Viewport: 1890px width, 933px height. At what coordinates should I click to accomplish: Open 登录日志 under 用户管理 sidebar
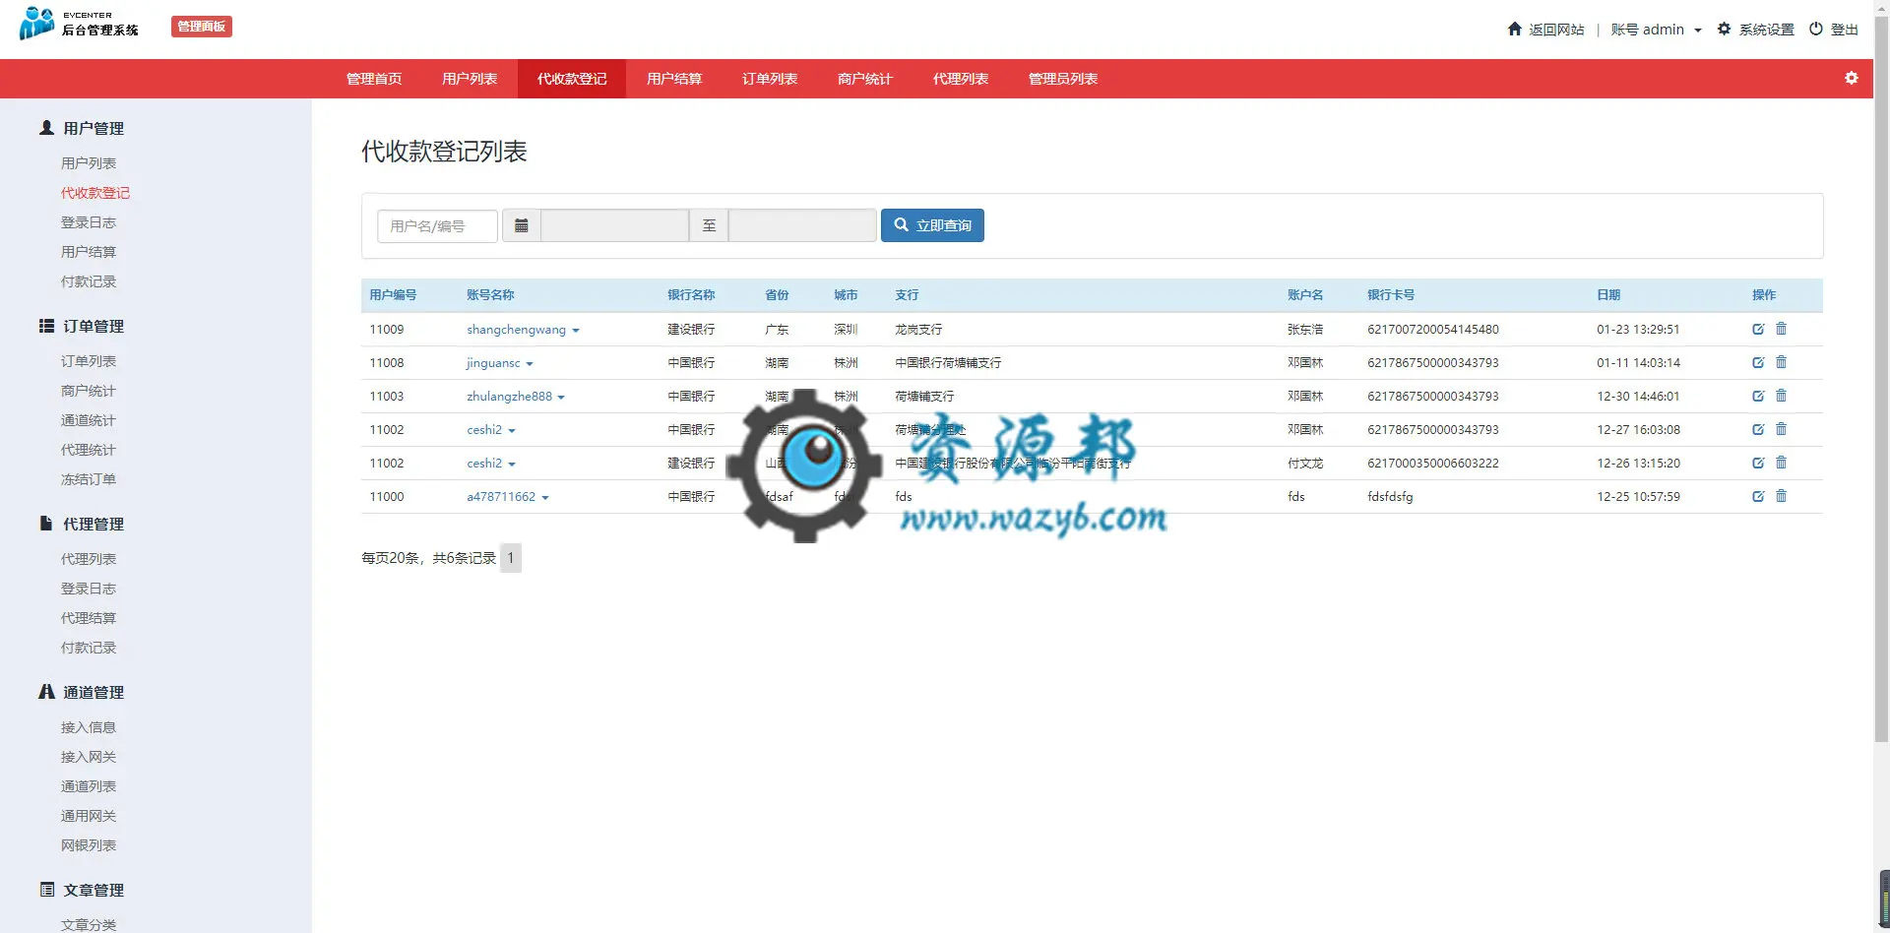(89, 222)
